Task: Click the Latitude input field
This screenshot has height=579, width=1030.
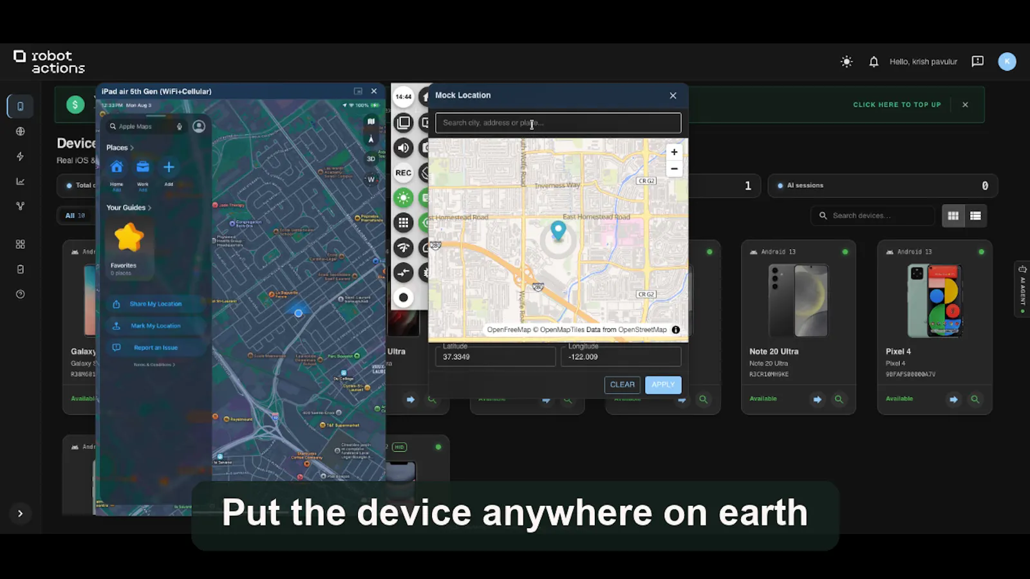Action: pos(495,356)
